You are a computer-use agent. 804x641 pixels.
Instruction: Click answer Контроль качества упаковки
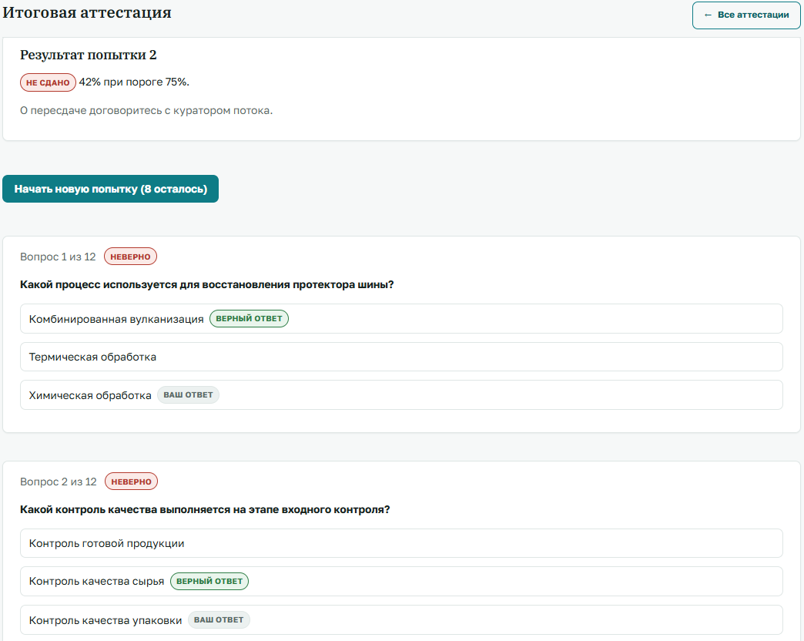401,620
